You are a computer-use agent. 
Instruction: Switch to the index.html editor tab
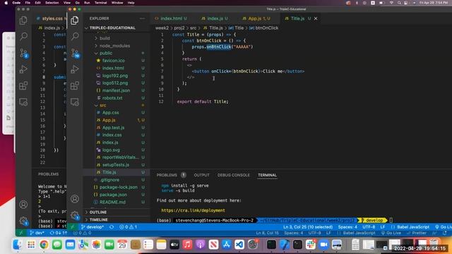[x=171, y=18]
